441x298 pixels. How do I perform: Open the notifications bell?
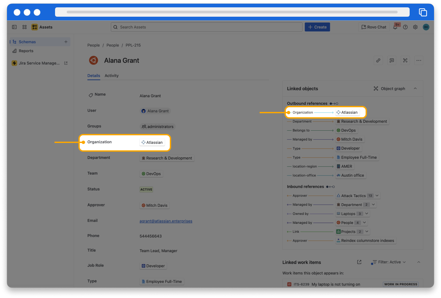tap(395, 27)
